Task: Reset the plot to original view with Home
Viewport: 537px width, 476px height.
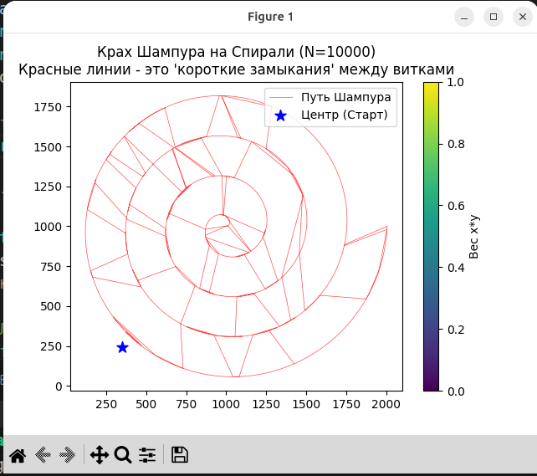Action: 18,455
